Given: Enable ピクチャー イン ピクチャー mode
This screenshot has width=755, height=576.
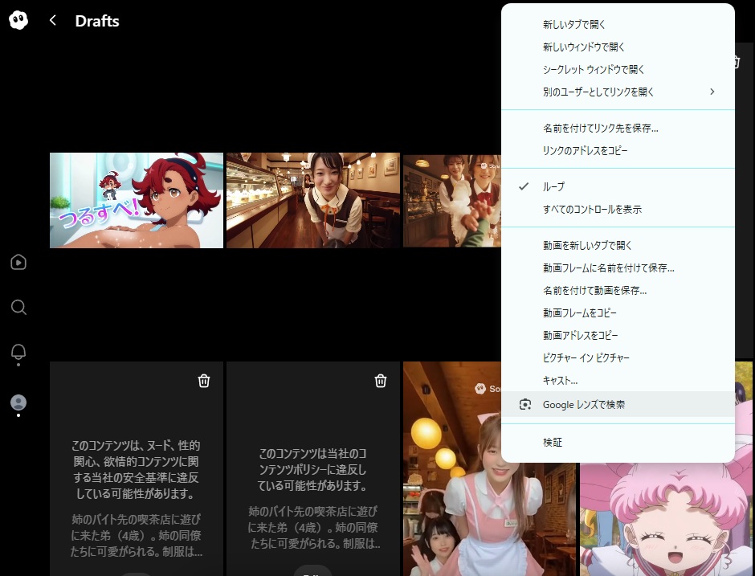Looking at the screenshot, I should tap(586, 357).
